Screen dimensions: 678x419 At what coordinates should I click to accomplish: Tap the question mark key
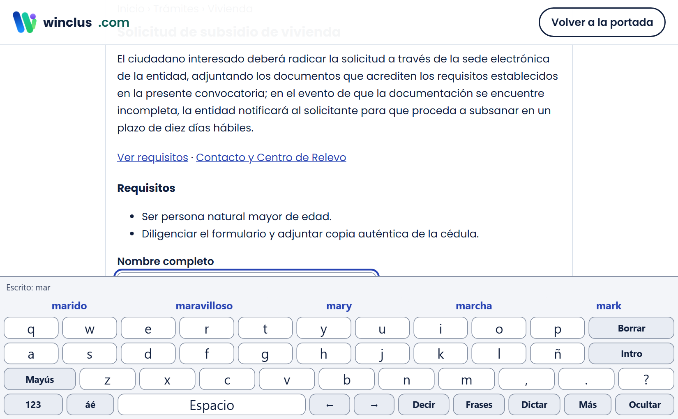point(646,379)
